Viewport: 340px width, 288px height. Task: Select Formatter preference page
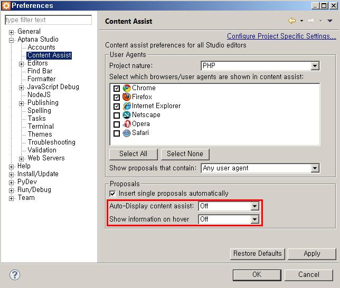(x=41, y=79)
